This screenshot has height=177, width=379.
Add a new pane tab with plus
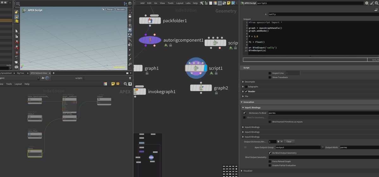(54, 73)
